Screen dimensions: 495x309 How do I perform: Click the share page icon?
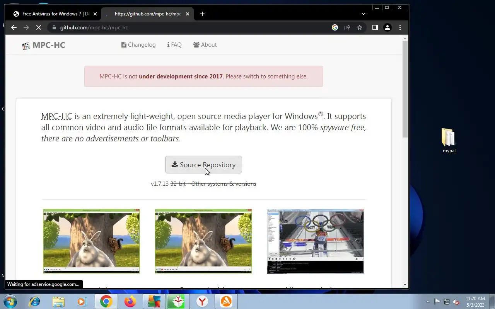pos(347,27)
